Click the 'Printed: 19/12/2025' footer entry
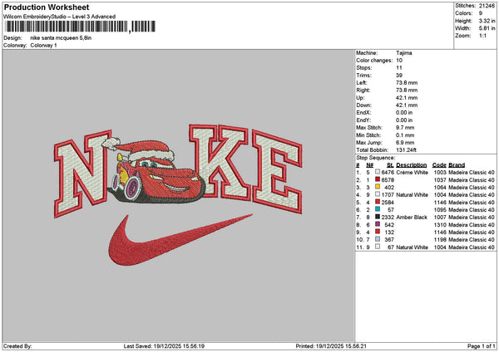Viewport: 499px width, 352px height. (x=331, y=346)
